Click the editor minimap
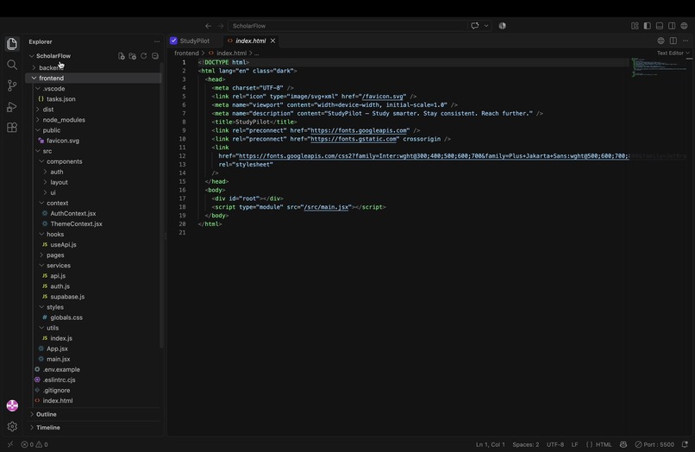 coord(660,67)
